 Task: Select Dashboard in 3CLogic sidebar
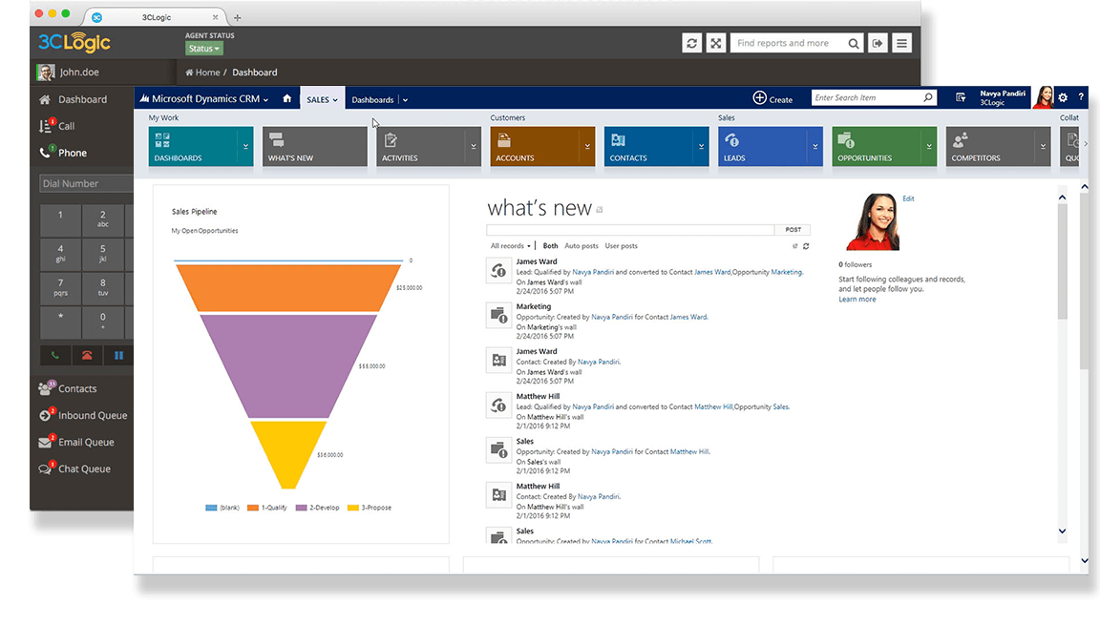click(82, 99)
